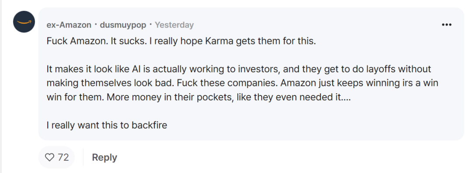
Task: Click the word 'Karma' in the comment
Action: [219, 41]
